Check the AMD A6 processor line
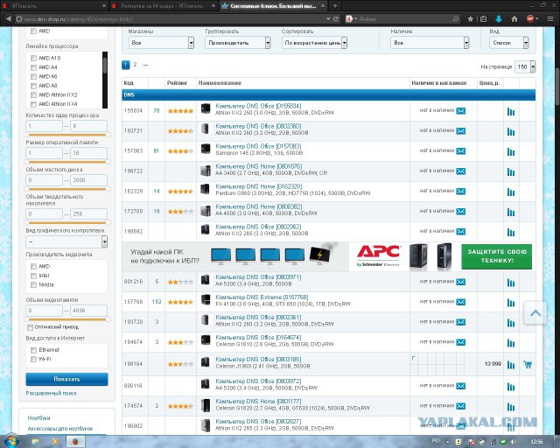The image size is (560, 448). [x=33, y=77]
